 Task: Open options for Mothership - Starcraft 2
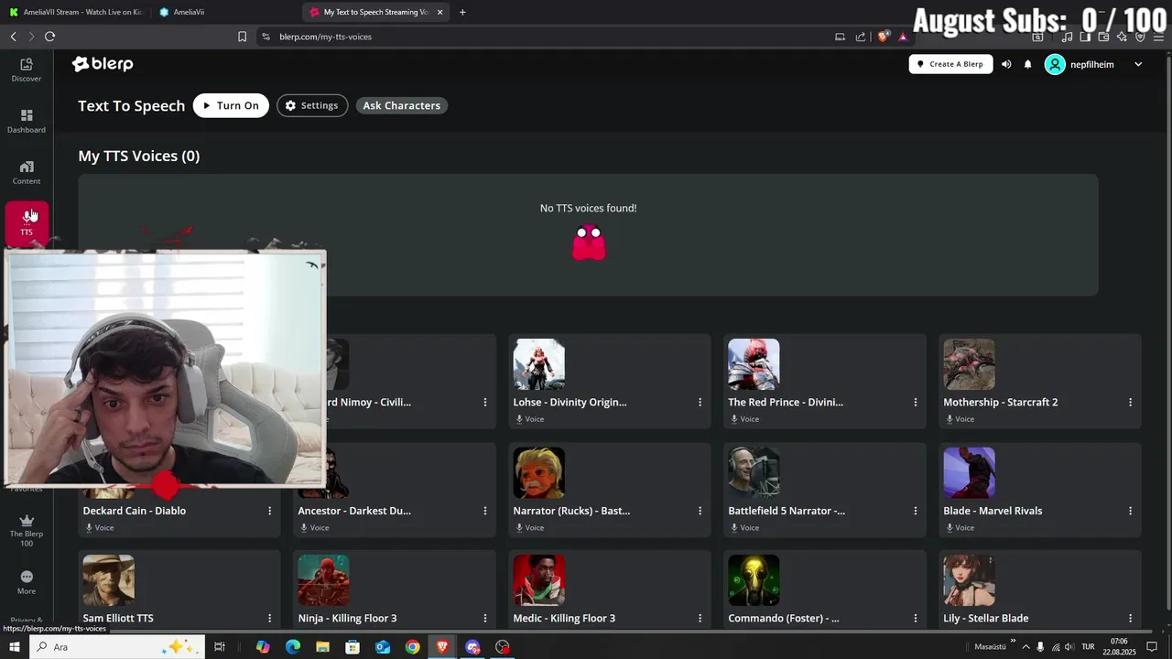coord(1130,402)
